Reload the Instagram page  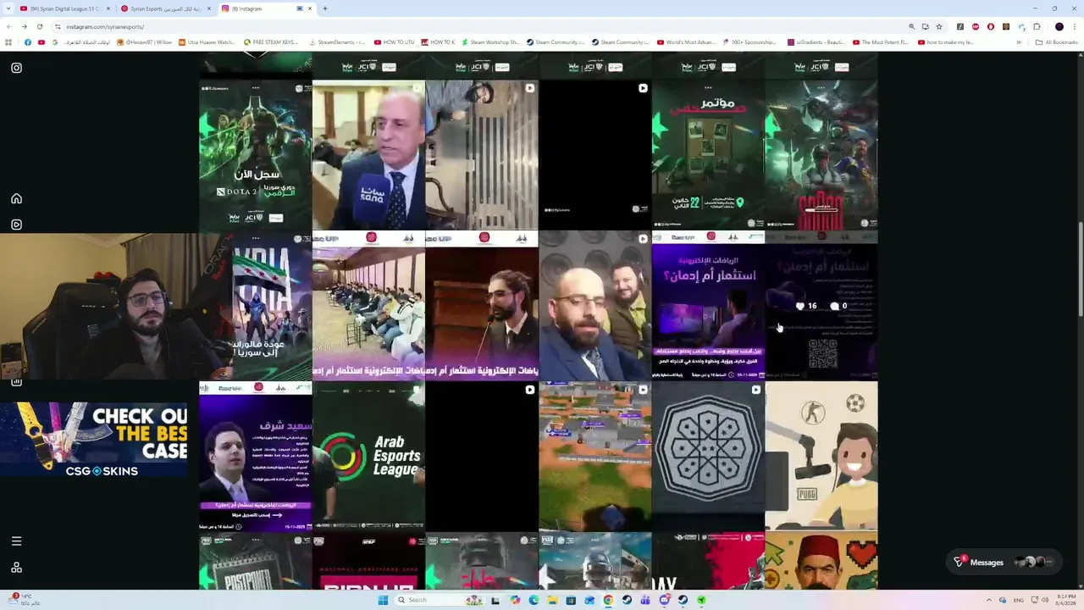[40, 26]
